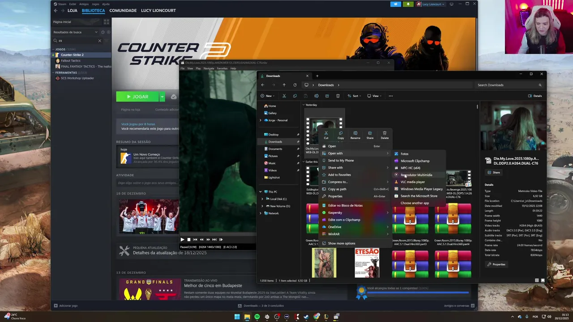Click Adicionar jogo in Steam
Viewport: 573px width, 322px height.
coord(66,306)
